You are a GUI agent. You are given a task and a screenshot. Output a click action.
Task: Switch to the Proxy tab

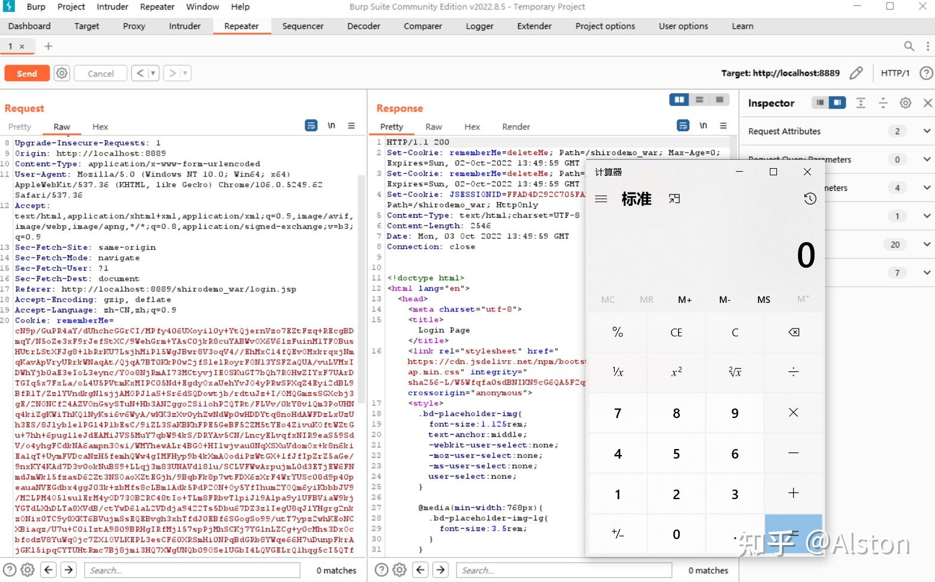point(134,26)
